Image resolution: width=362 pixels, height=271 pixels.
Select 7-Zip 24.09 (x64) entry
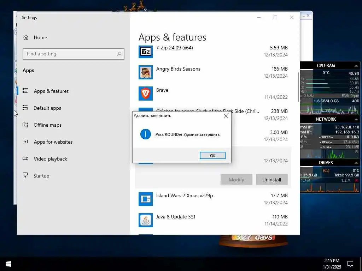(x=175, y=48)
